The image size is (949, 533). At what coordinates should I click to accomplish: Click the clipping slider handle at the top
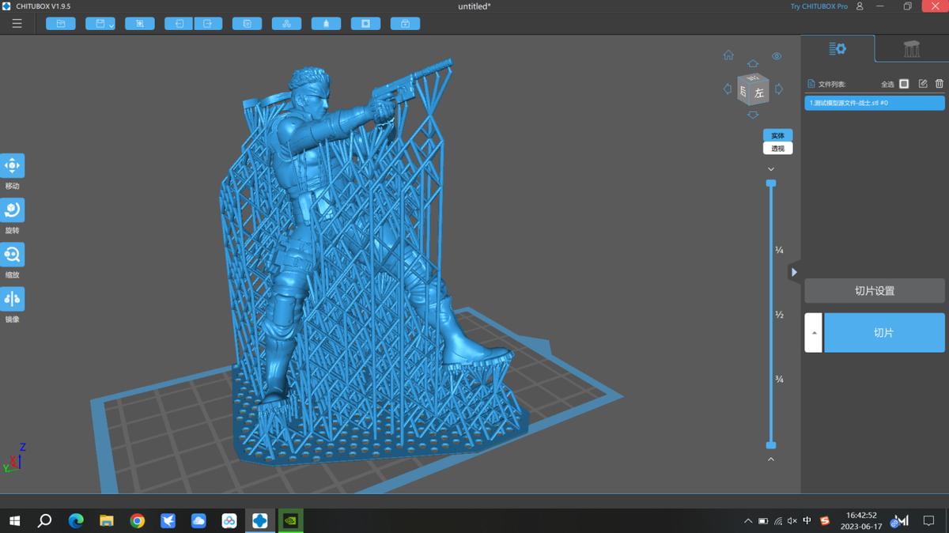[771, 183]
